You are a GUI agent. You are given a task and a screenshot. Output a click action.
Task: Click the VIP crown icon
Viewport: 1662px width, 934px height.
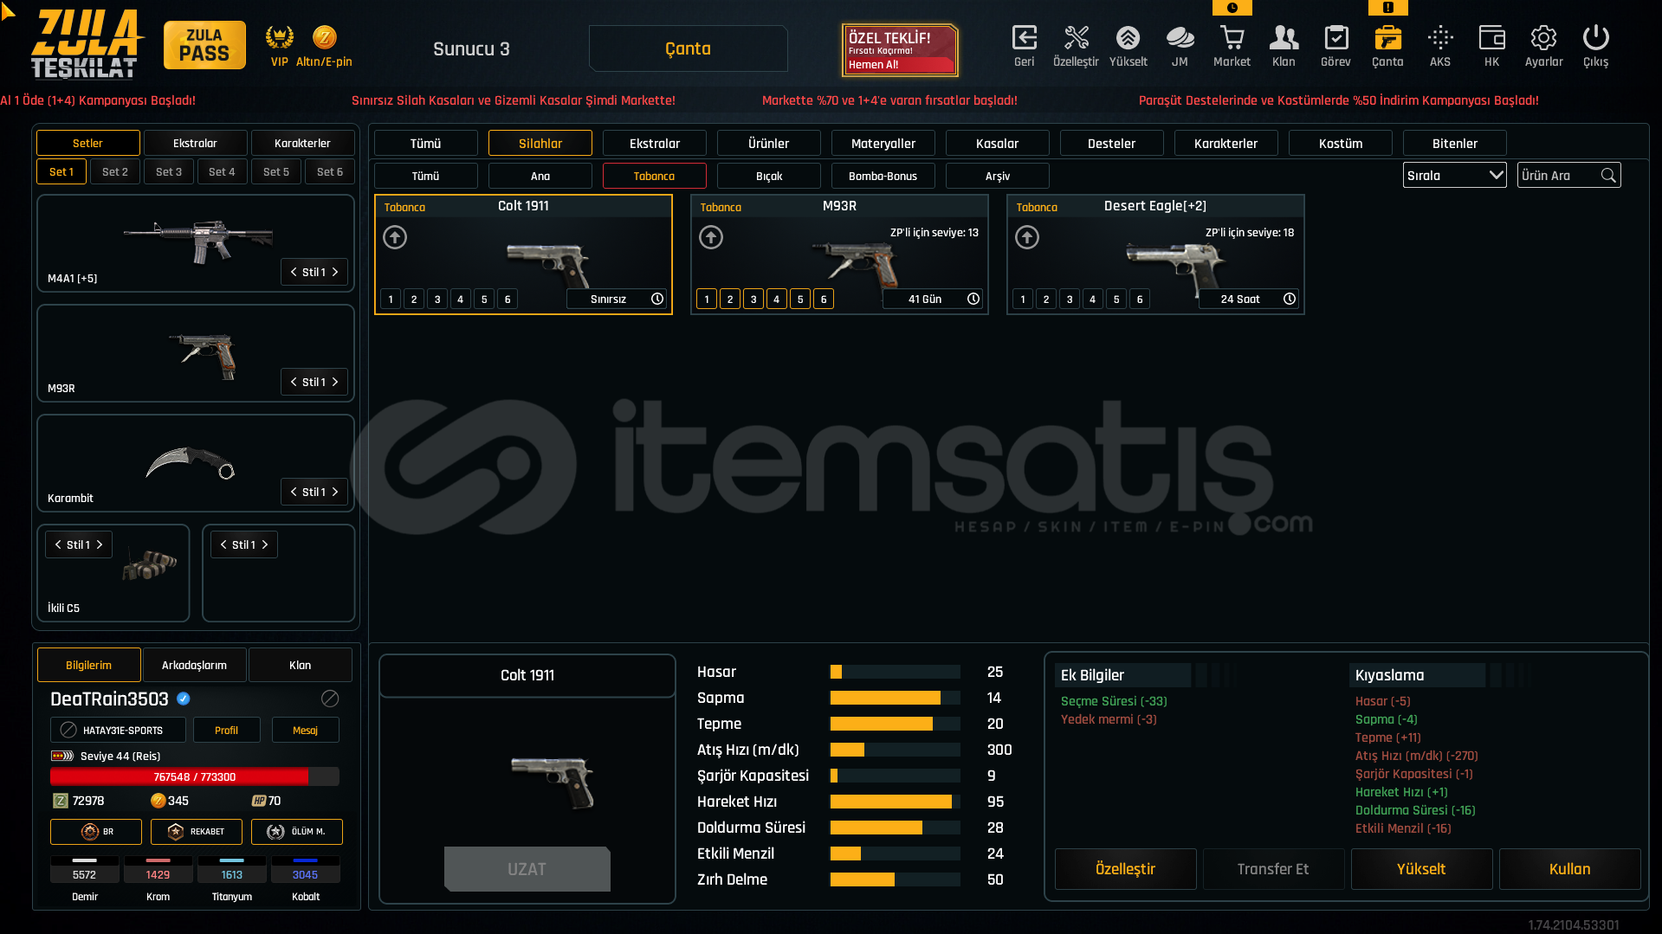279,37
